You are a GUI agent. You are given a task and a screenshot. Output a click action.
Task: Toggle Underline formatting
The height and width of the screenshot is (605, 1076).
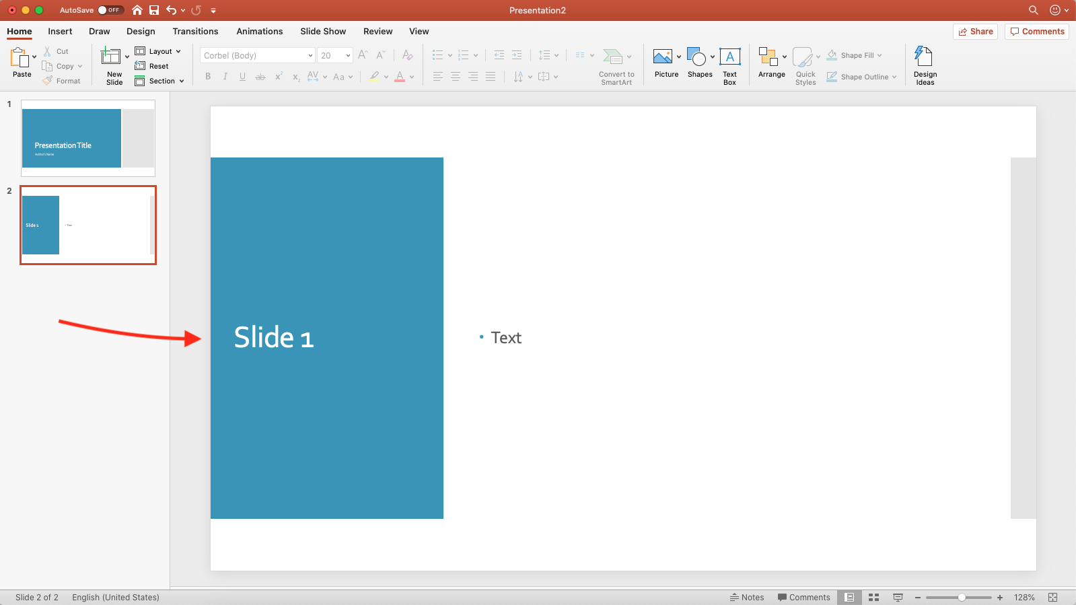[x=243, y=77]
